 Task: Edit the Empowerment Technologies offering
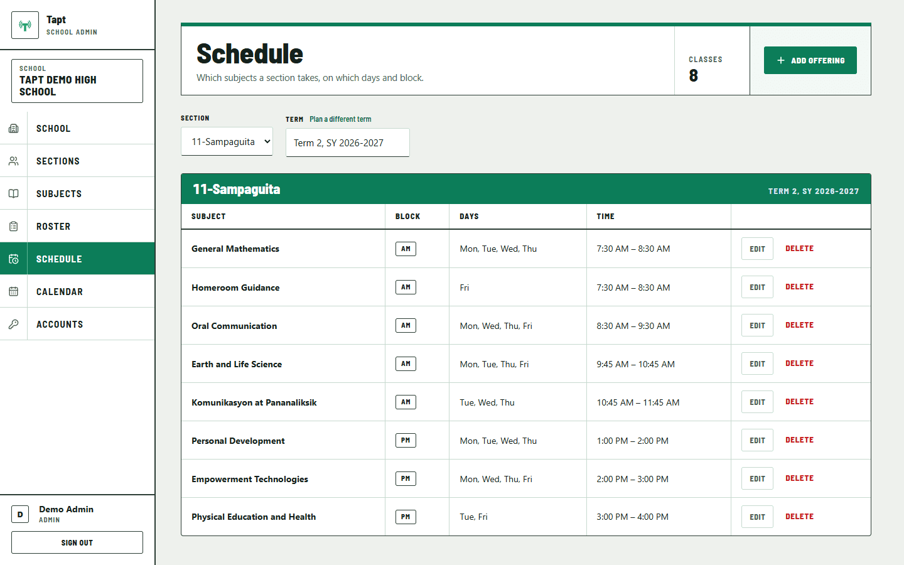pos(757,478)
